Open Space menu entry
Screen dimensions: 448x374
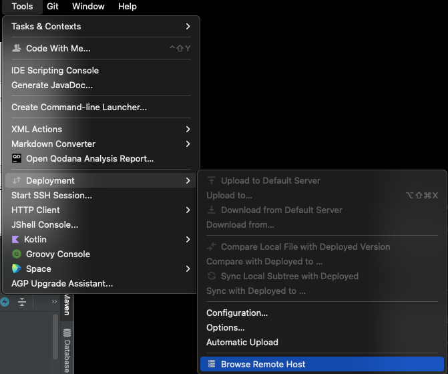coord(101,269)
